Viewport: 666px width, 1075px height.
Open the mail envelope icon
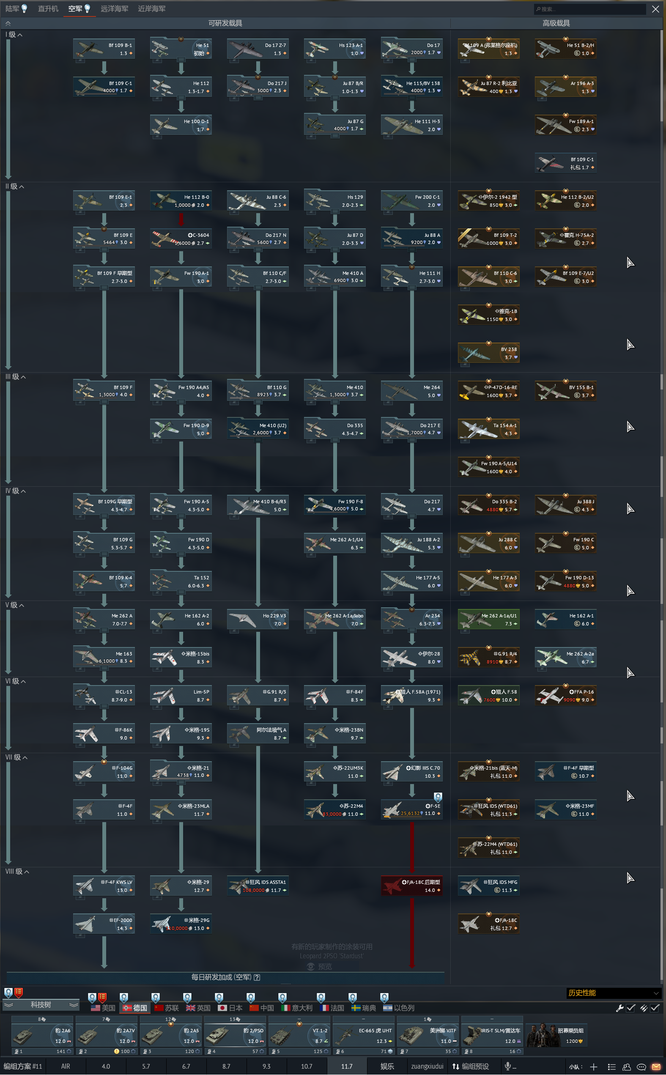click(x=656, y=1067)
